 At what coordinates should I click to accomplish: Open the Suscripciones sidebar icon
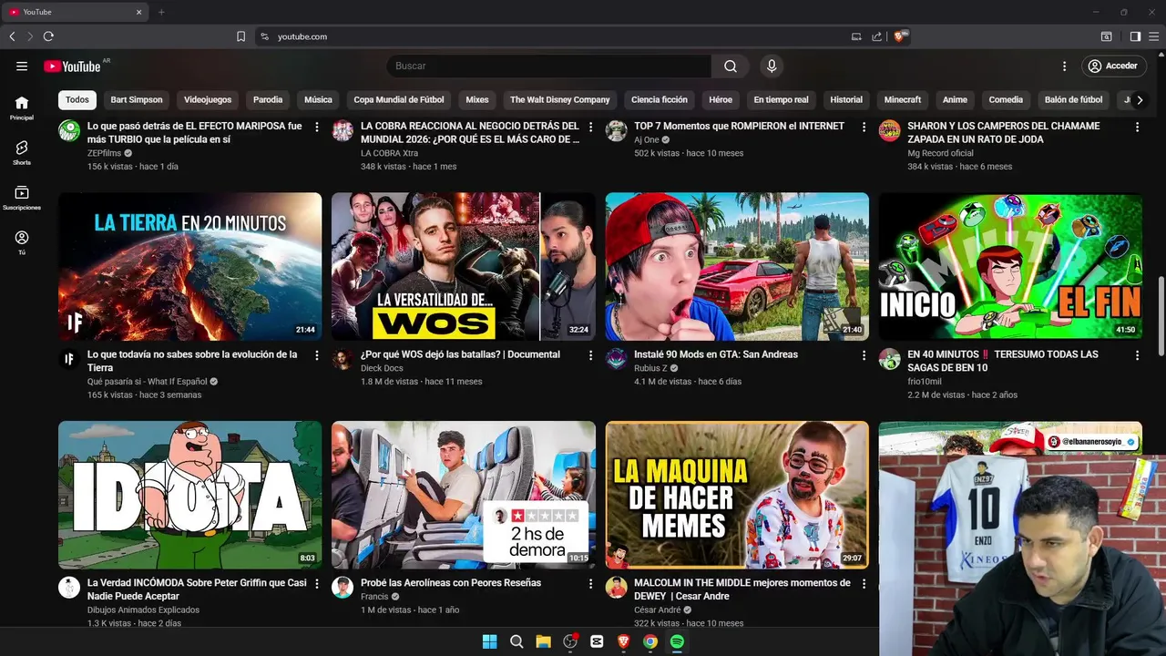point(22,198)
